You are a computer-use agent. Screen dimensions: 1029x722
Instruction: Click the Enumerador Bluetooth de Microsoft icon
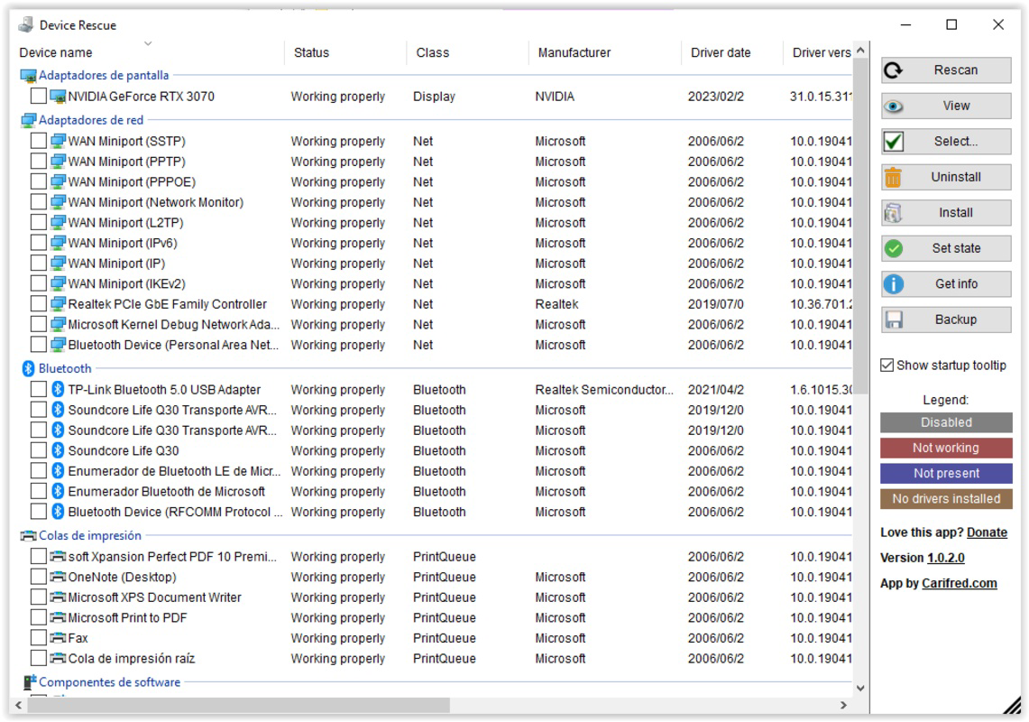coord(58,491)
